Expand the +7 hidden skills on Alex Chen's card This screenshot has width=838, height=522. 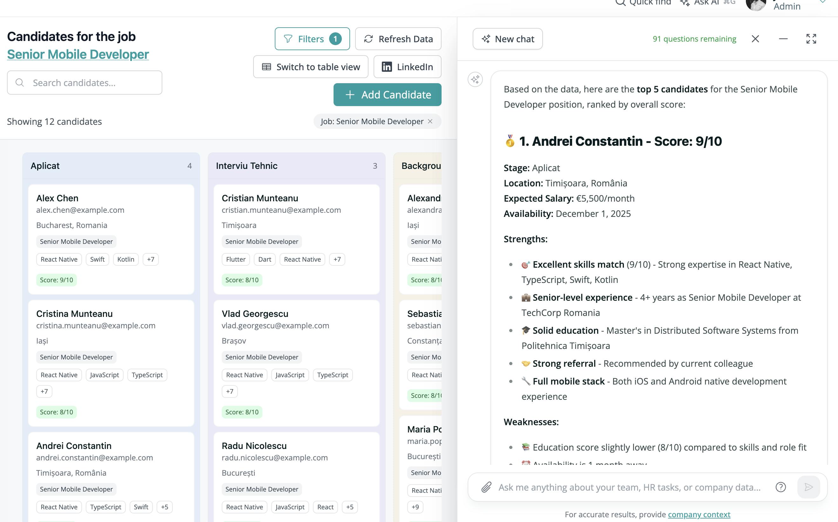click(151, 259)
